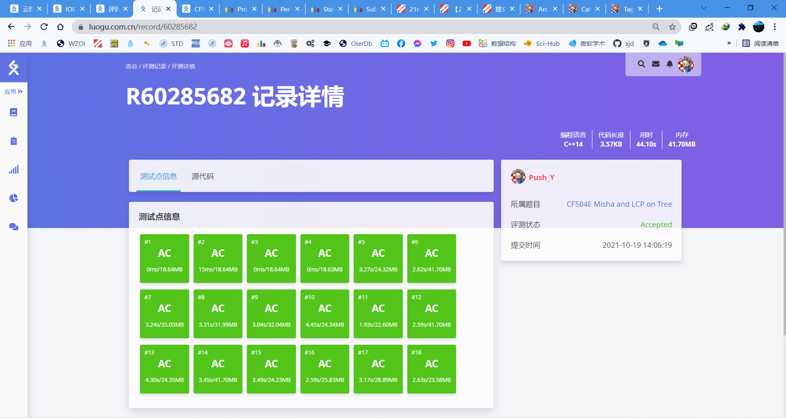This screenshot has width=786, height=418.
Task: Open the messages envelope icon
Action: point(656,64)
